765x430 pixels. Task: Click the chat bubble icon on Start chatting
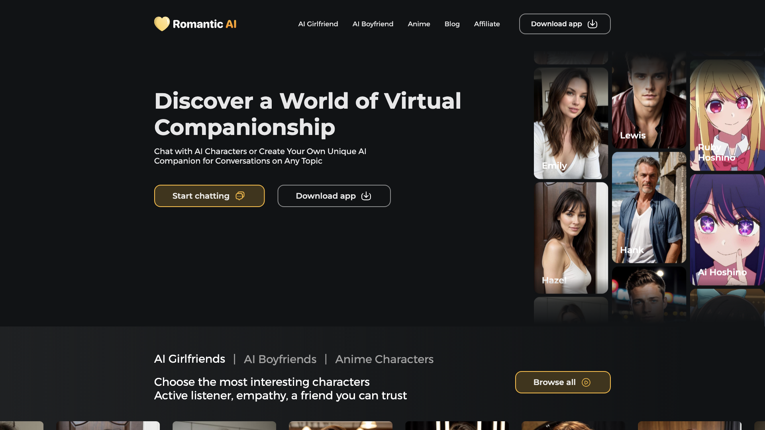coord(240,196)
